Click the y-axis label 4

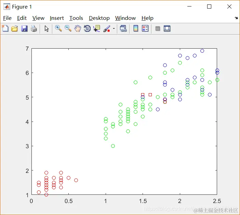(27, 122)
